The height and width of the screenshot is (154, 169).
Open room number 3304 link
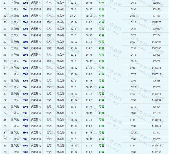coord(25,3)
